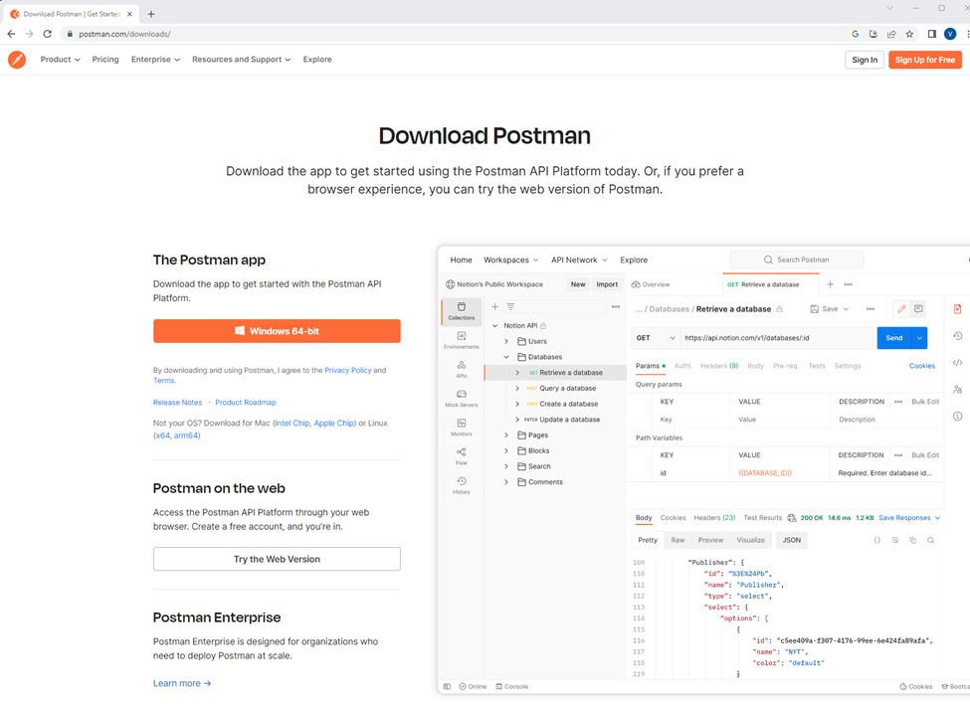Screen dimensions: 970x705
Task: Open the Pricing menu item
Action: pyautogui.click(x=105, y=60)
